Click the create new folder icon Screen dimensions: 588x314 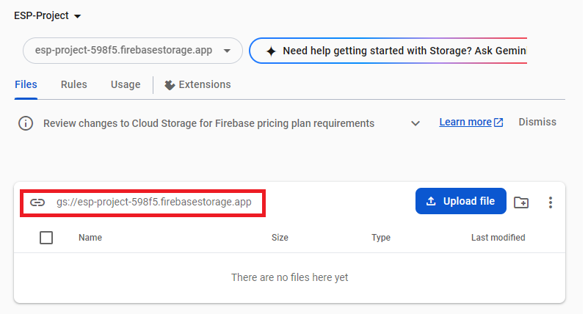pos(521,202)
